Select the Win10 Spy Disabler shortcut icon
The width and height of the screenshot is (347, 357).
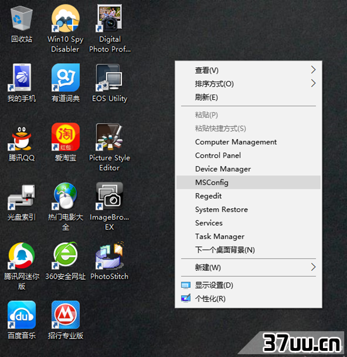tap(65, 18)
